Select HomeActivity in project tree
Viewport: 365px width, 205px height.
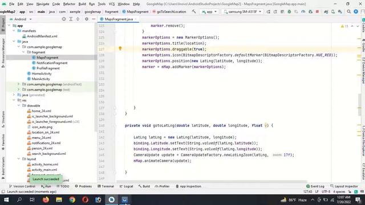point(42,73)
